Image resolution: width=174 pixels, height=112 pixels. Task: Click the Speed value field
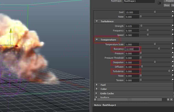[132, 35]
